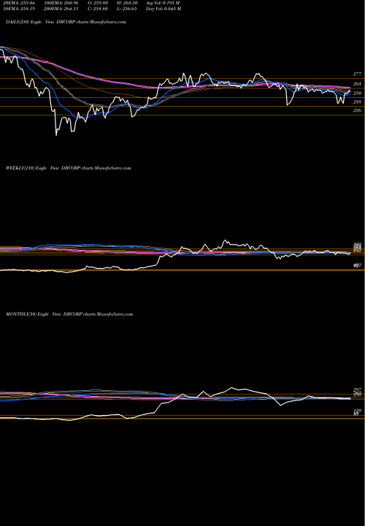The width and height of the screenshot is (365, 526).
Task: Click the 'WEEKLY(210) Eagle View DBCORP' chart title
Action: tap(69, 168)
